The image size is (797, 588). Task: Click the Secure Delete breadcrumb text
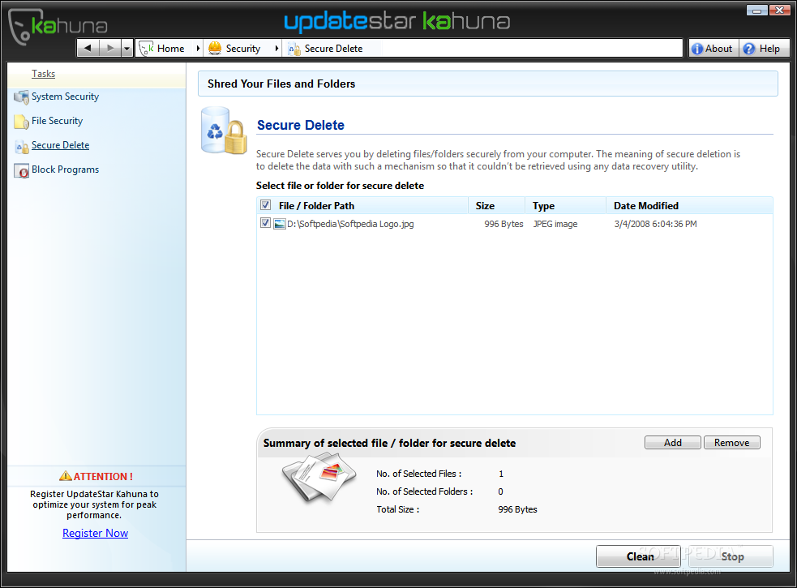click(x=333, y=49)
